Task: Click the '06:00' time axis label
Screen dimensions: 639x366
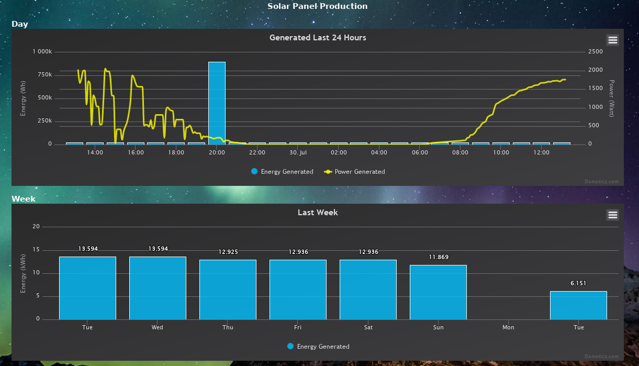Action: coord(420,152)
